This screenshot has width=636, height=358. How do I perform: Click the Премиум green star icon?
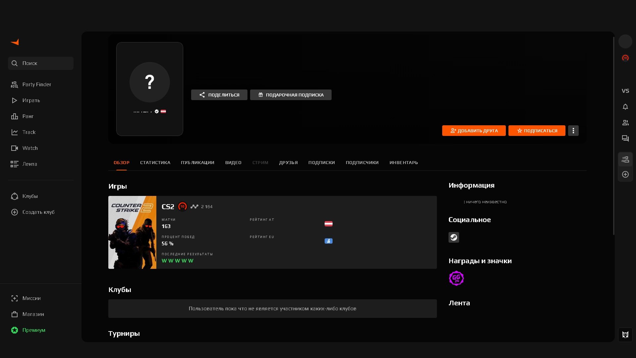pos(15,330)
